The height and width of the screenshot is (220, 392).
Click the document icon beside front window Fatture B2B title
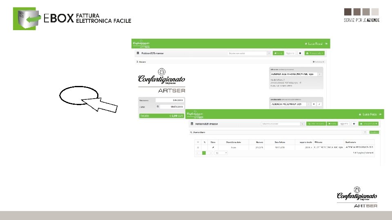click(192, 124)
